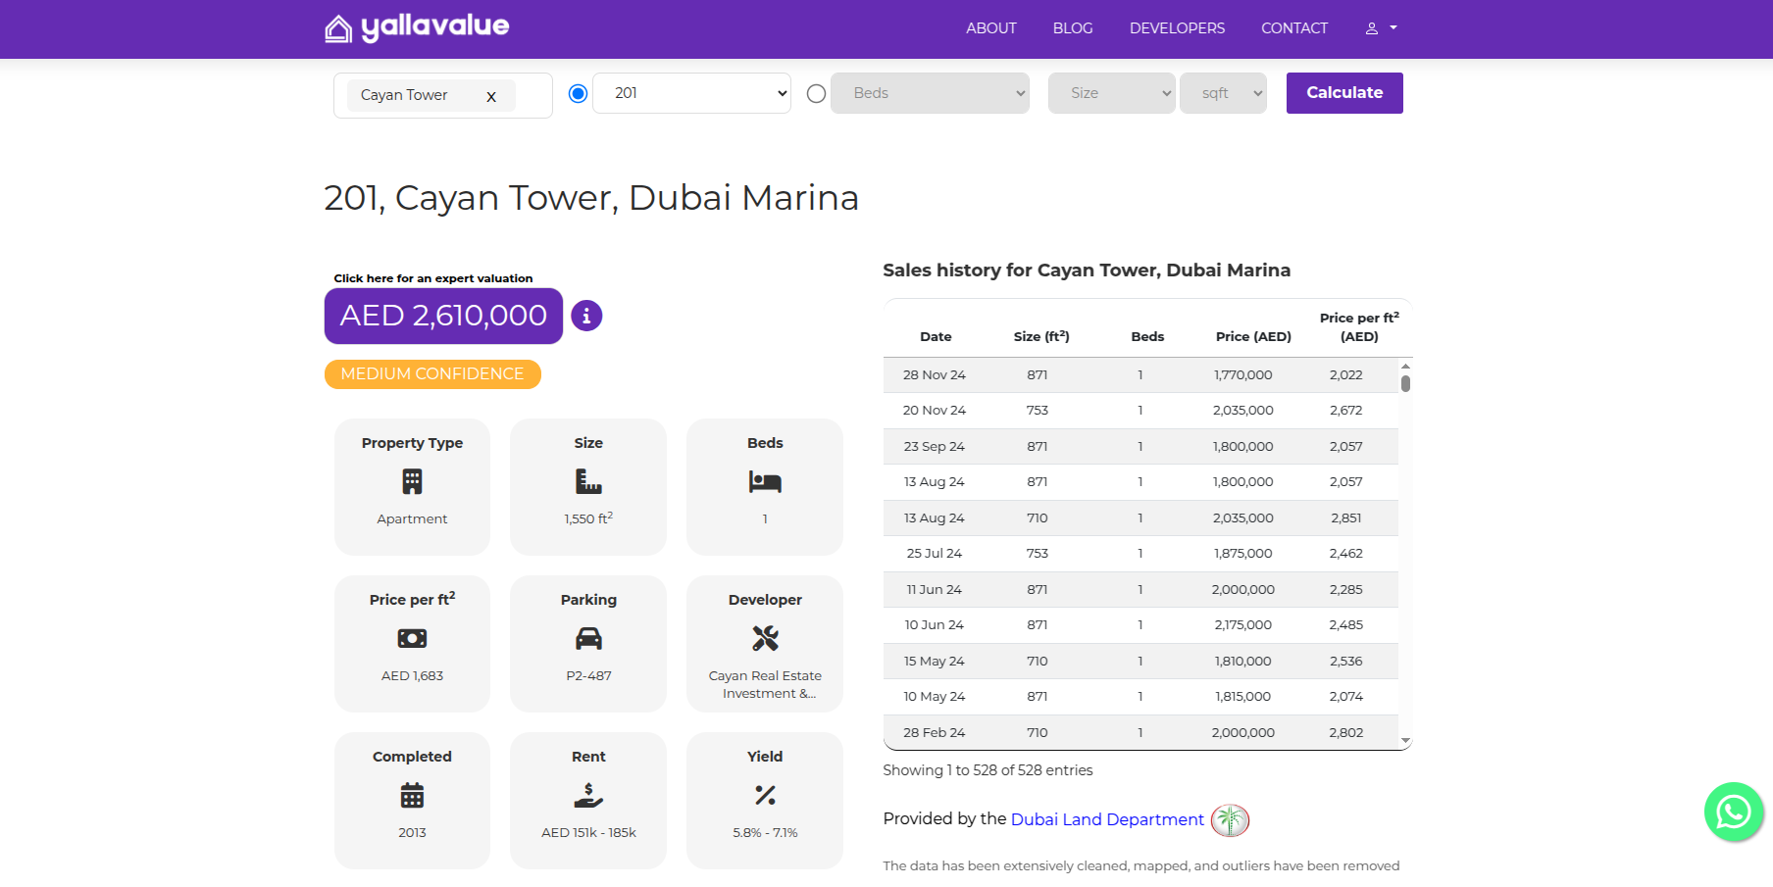Go to the Blog menu item
This screenshot has width=1773, height=887.
1072,28
